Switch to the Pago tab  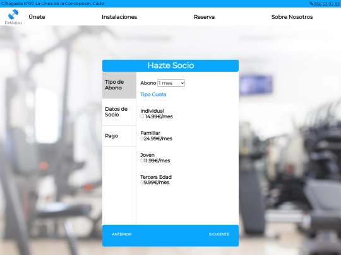click(119, 136)
